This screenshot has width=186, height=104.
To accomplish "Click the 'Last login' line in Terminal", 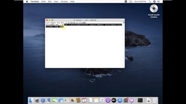I will (x=66, y=23).
